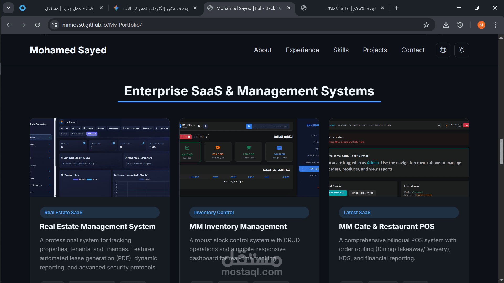Open MM Cafe & Restaurant POS screenshot
Image resolution: width=504 pixels, height=283 pixels.
point(399,157)
